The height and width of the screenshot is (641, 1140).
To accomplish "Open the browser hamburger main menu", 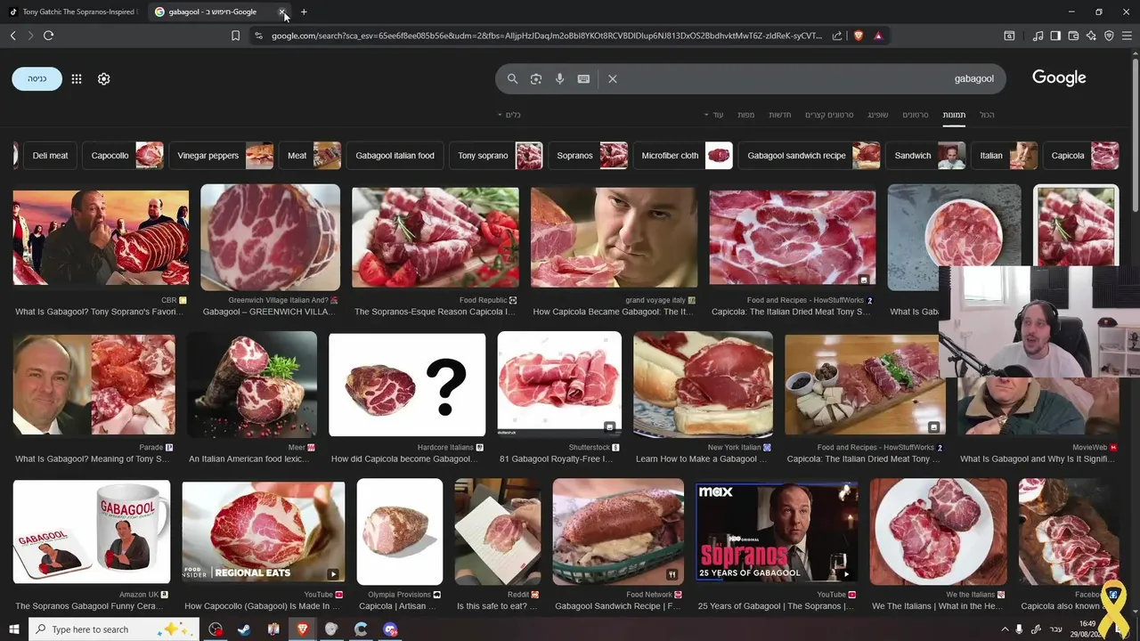I will 1127,36.
